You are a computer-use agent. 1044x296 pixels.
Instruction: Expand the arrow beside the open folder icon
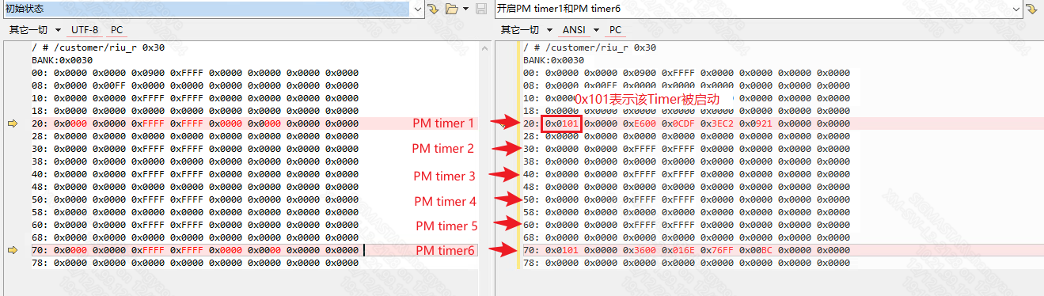pyautogui.click(x=465, y=9)
